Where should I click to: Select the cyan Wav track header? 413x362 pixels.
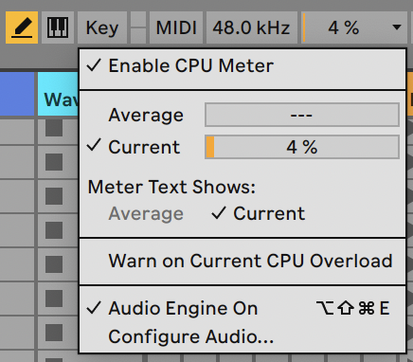58,94
